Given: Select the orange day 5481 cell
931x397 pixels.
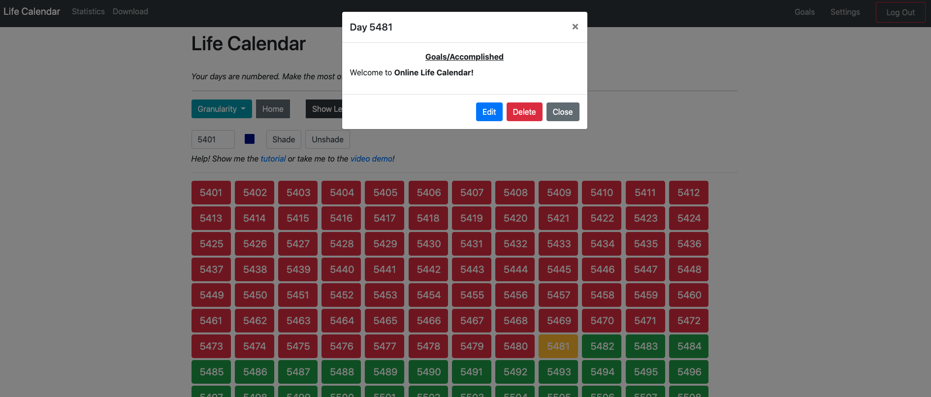Looking at the screenshot, I should (x=558, y=346).
